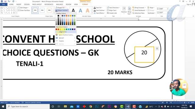Click the Send Backward button

140,10
